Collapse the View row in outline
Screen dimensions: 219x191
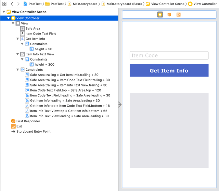tap(13, 23)
